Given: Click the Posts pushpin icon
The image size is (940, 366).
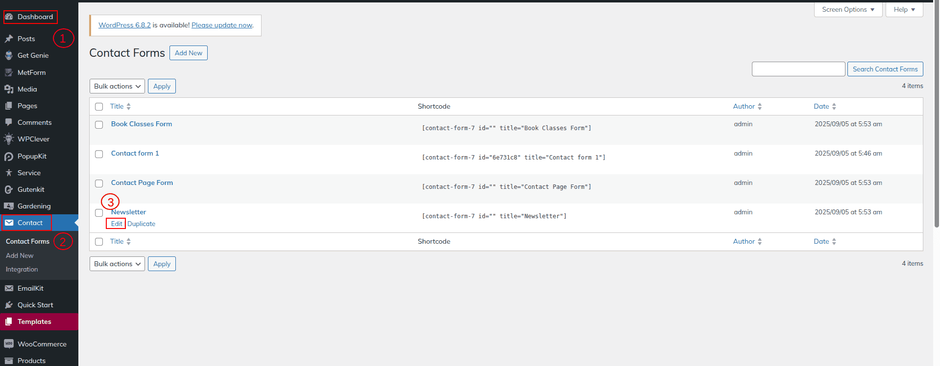Looking at the screenshot, I should pyautogui.click(x=9, y=39).
